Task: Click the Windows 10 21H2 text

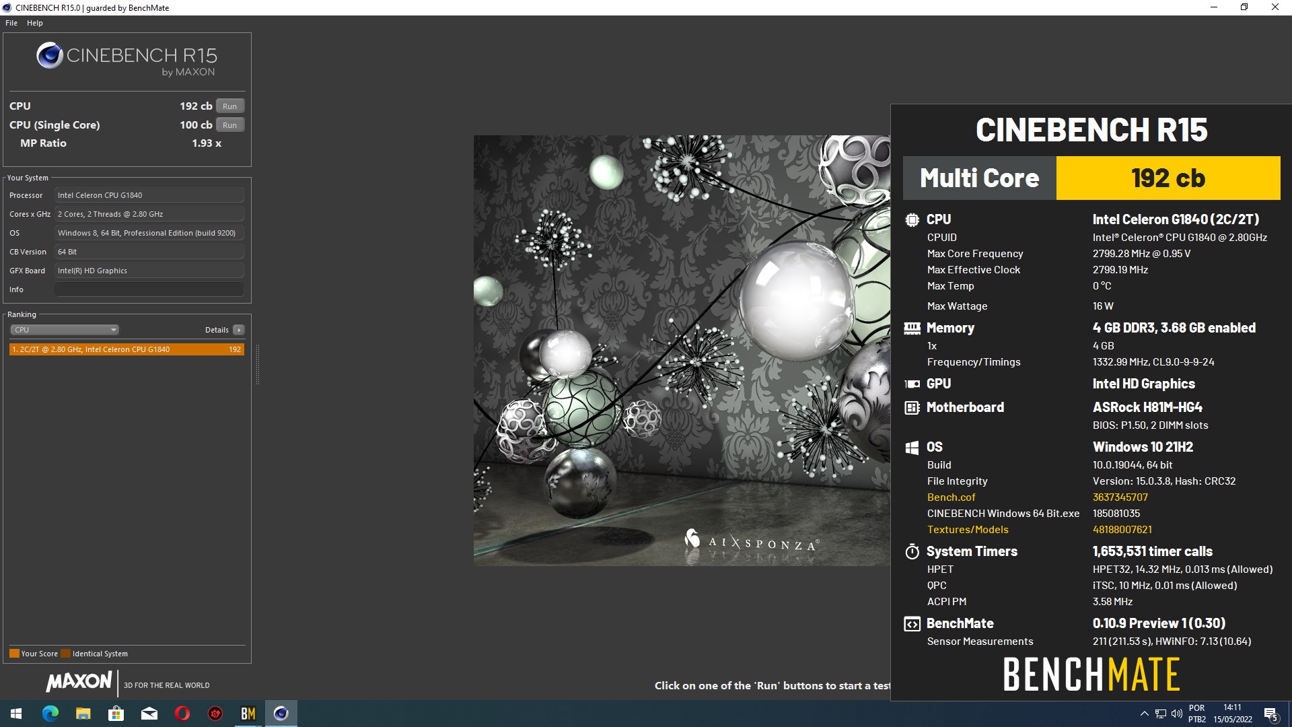Action: [1143, 447]
